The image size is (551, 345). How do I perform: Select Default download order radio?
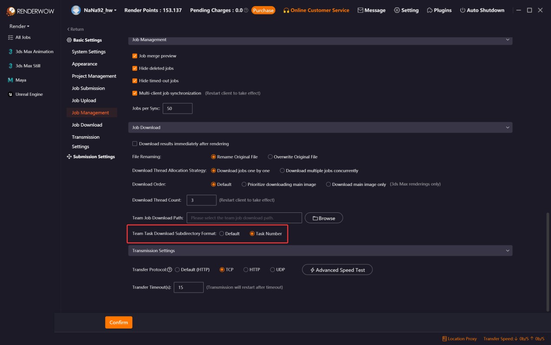click(213, 184)
